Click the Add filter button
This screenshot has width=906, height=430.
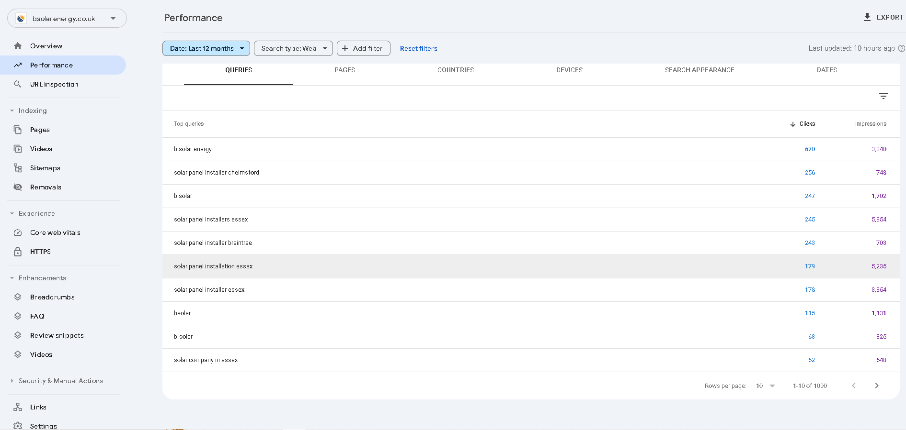coord(364,48)
